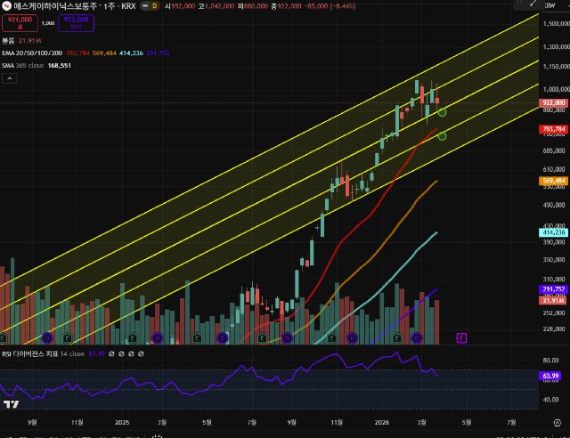Click the red 921,000 sell button
This screenshot has width=570, height=438.
[x=20, y=23]
